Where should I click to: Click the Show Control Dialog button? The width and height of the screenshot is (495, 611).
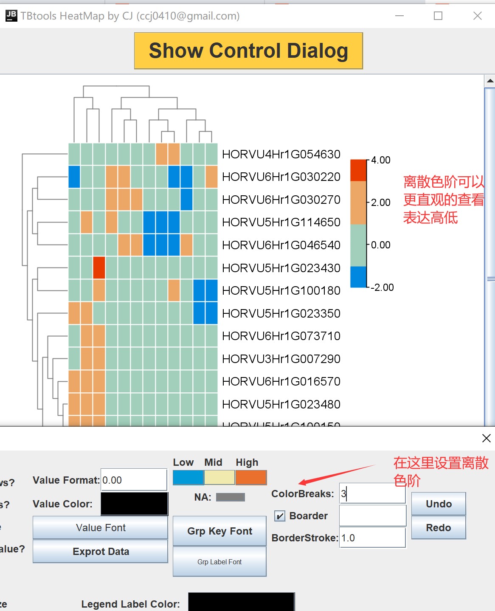[248, 51]
